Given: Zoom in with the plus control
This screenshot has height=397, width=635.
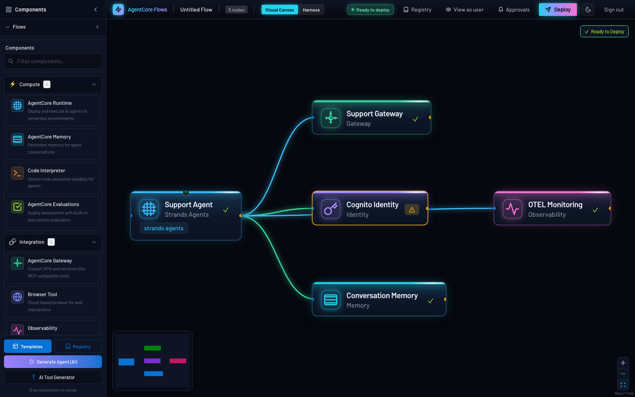Looking at the screenshot, I should pyautogui.click(x=623, y=363).
